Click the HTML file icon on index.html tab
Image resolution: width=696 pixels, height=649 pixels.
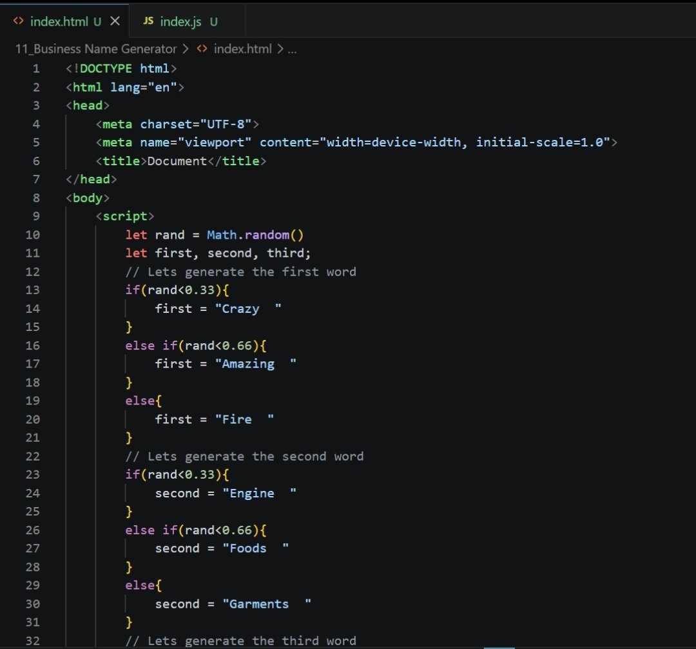pos(18,21)
